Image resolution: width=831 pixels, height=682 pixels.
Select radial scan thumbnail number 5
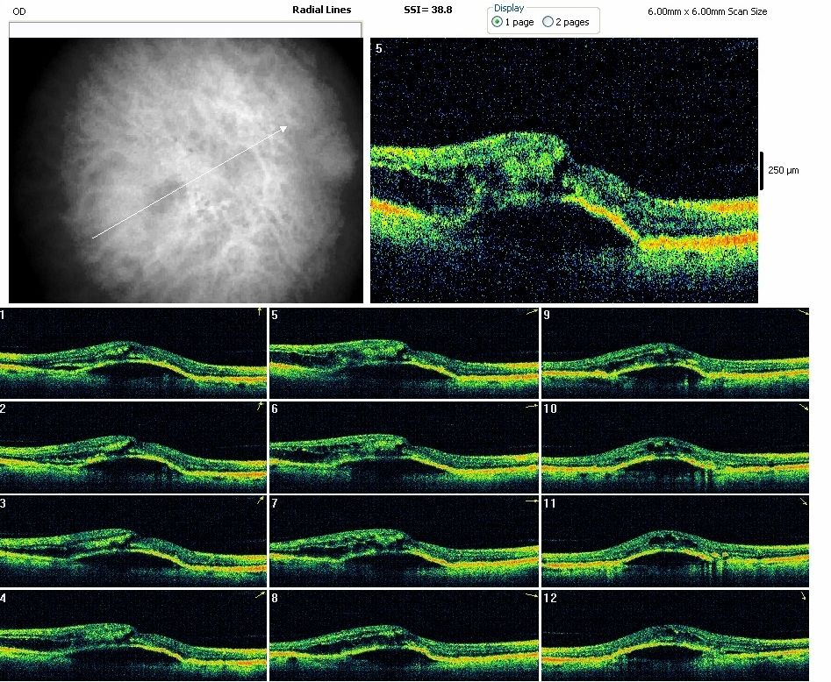[404, 353]
